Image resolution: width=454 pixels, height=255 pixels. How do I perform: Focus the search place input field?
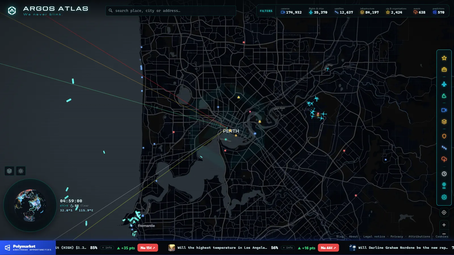[171, 11]
